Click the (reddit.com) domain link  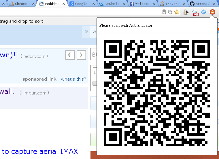pyautogui.click(x=34, y=56)
